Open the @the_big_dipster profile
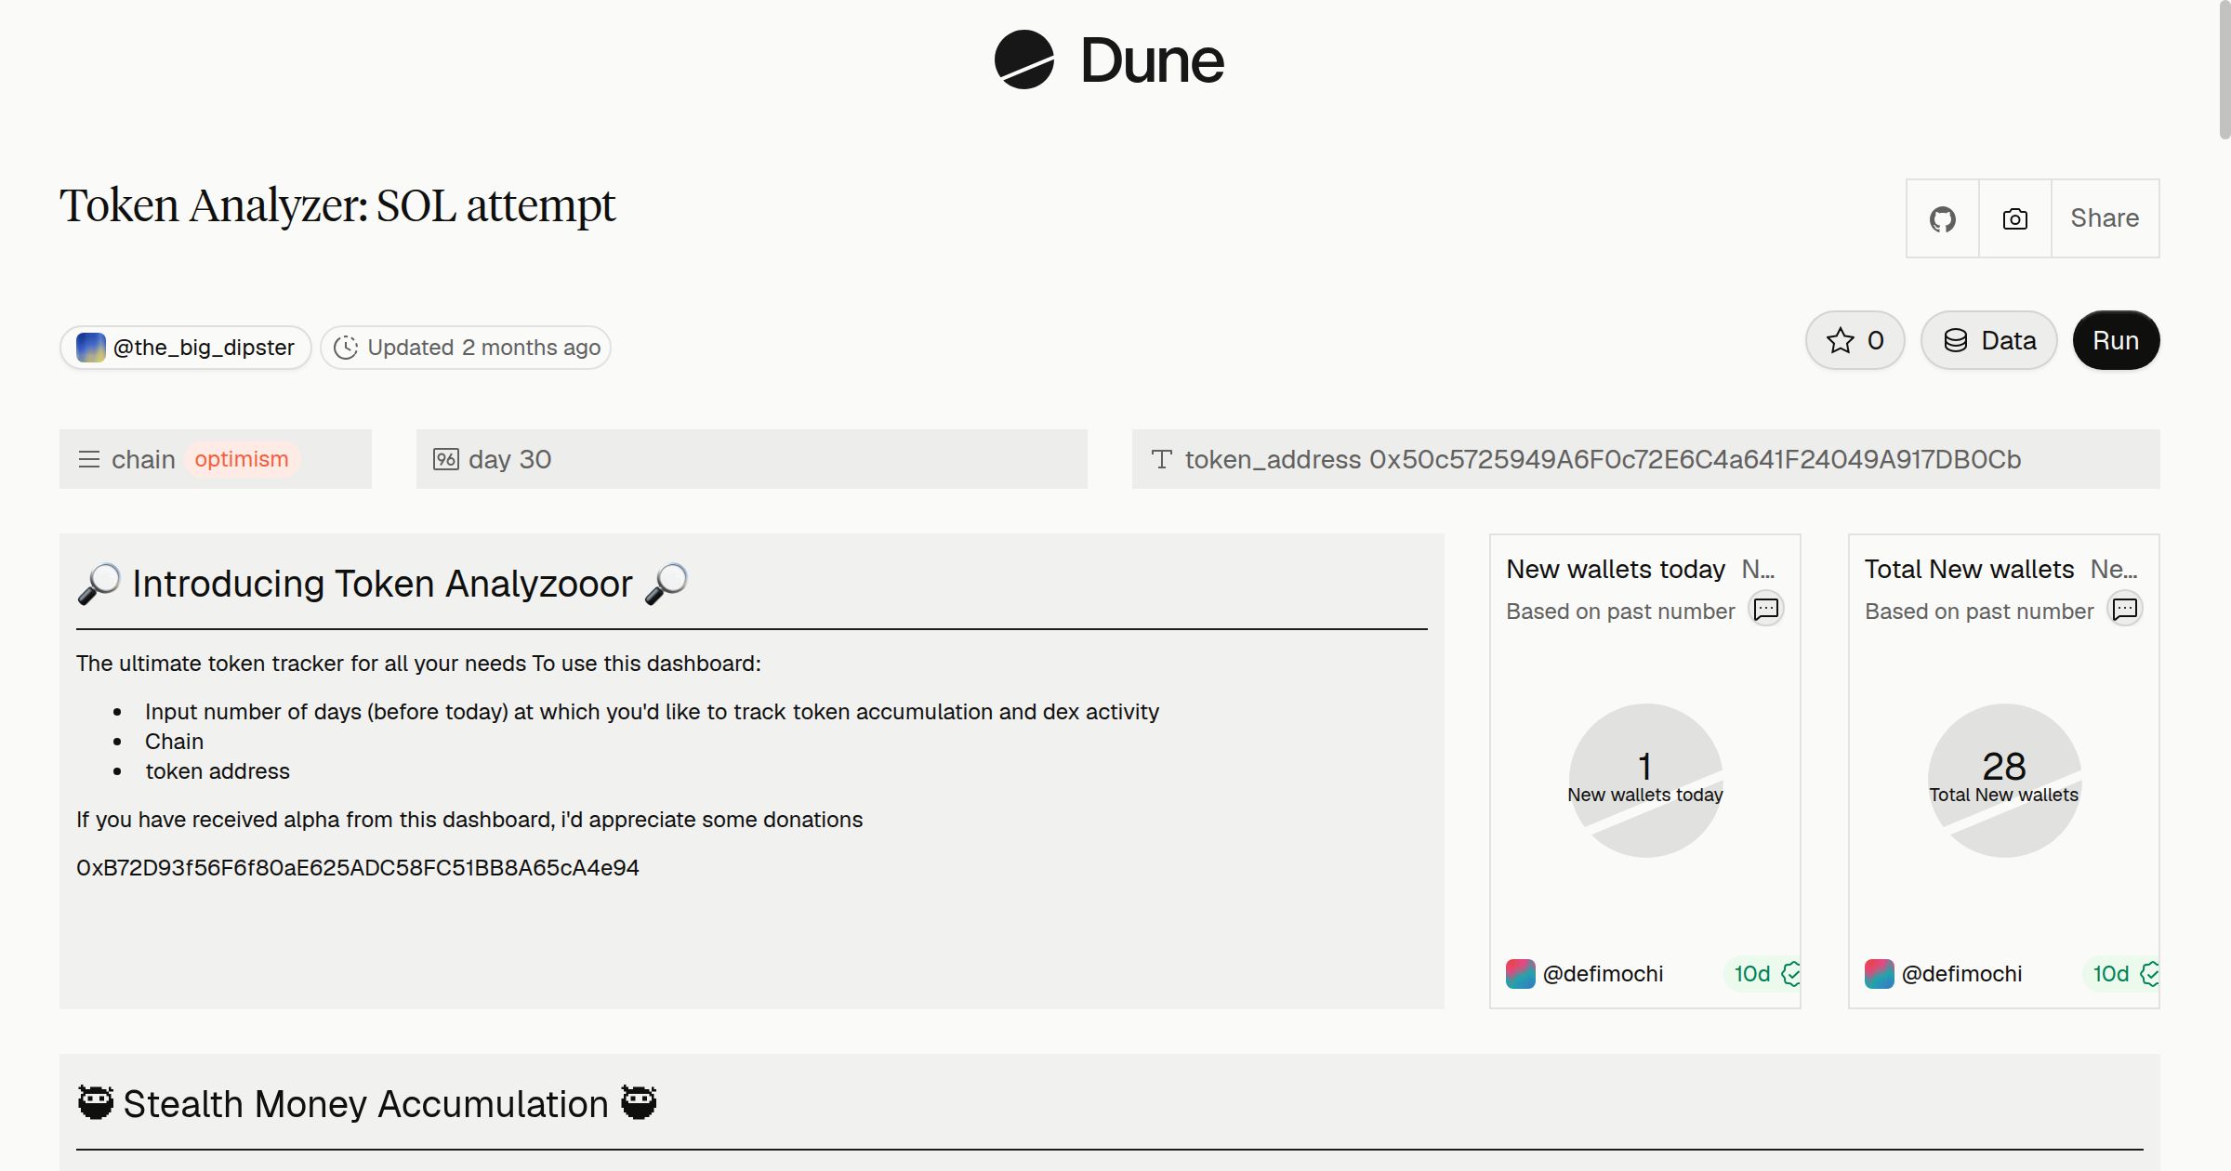 tap(186, 348)
